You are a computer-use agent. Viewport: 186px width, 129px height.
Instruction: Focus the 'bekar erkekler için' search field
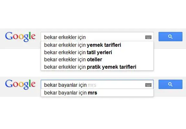pyautogui.click(x=93, y=36)
